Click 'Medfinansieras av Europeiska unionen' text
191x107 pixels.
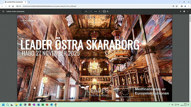pos(152,91)
